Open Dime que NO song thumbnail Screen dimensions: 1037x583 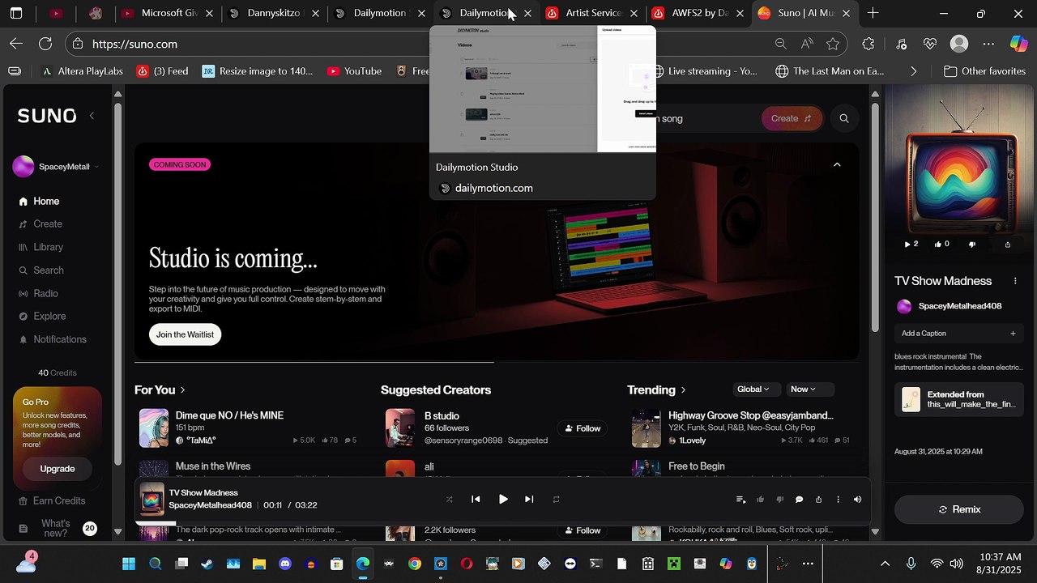(154, 428)
